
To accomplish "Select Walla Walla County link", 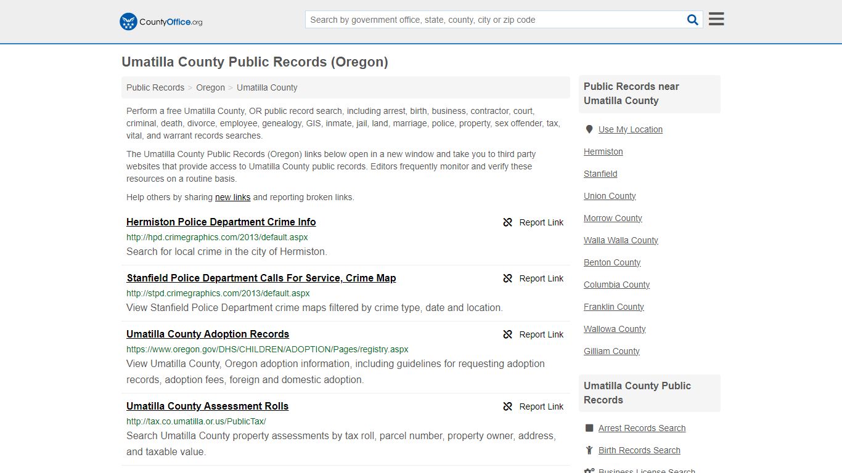I will [x=621, y=240].
